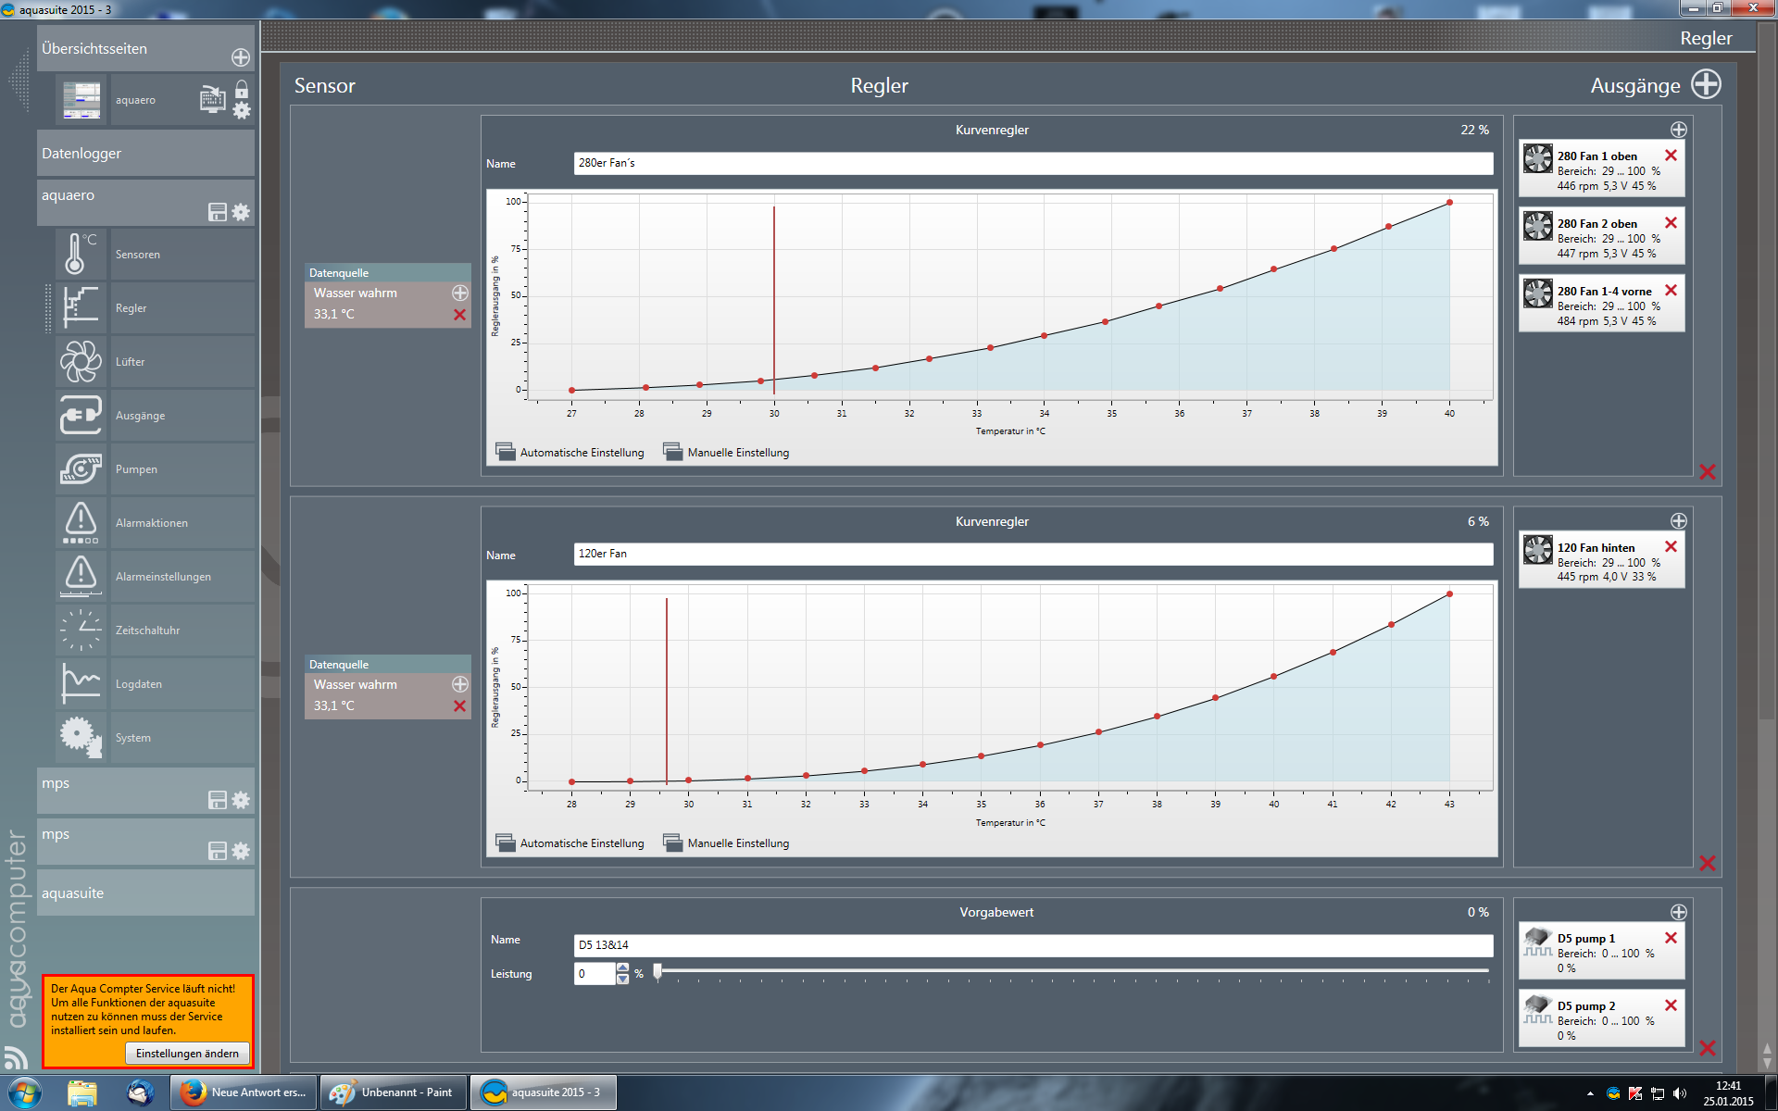Click the 120er Fan name field
Screen dimensions: 1778x1111
(x=1033, y=554)
